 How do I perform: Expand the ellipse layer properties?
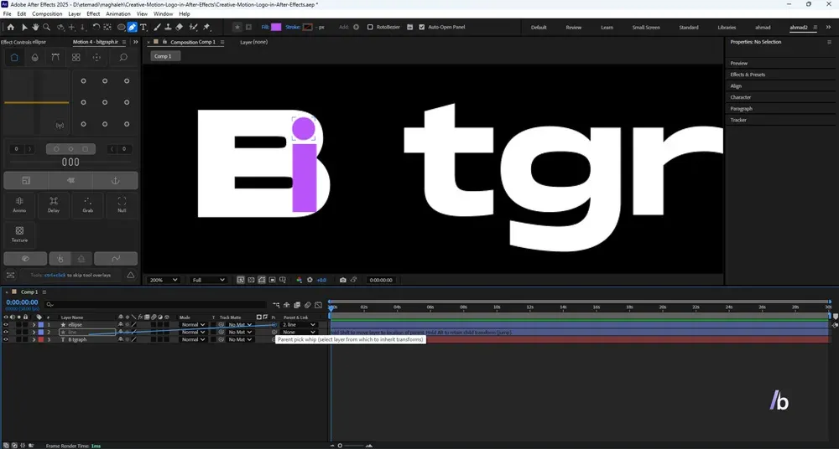coord(34,324)
